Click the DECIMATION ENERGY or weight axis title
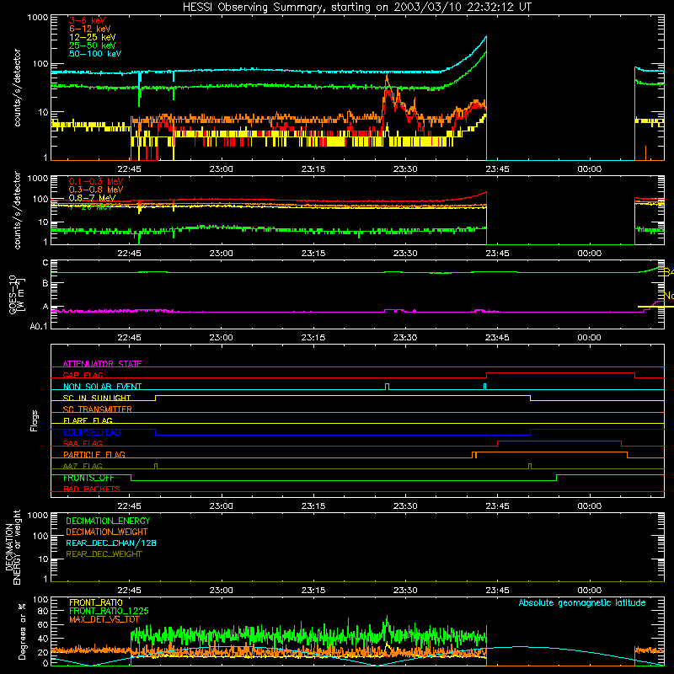This screenshot has height=674, width=674. (x=13, y=547)
